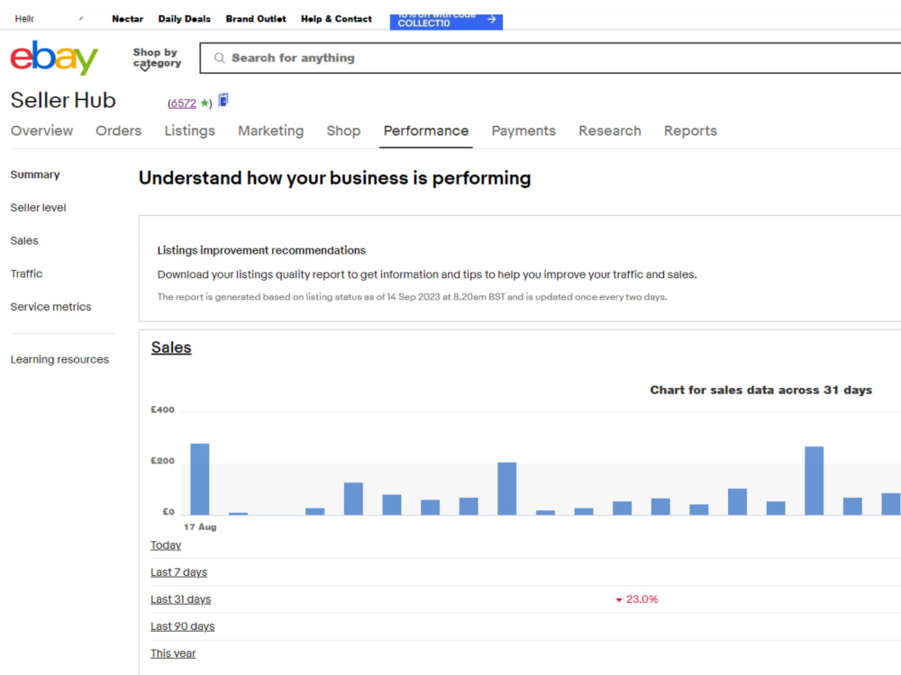Click the green star feedback icon
The image size is (901, 675).
(205, 103)
